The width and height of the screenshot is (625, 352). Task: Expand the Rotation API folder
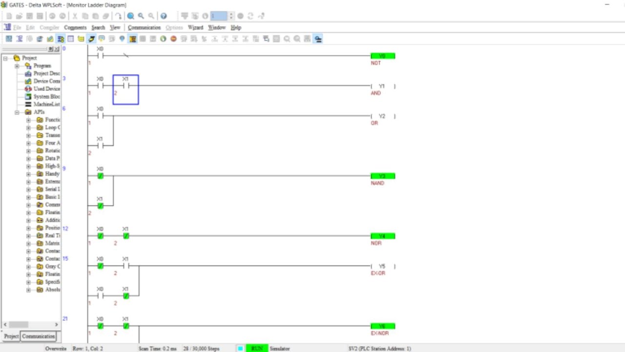28,151
